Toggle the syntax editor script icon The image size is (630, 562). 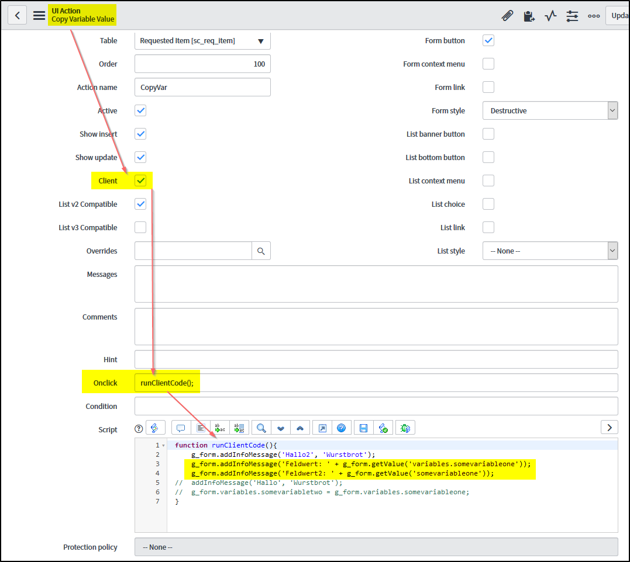tap(156, 428)
